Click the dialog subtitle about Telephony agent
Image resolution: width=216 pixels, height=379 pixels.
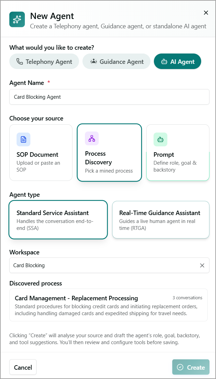118,26
